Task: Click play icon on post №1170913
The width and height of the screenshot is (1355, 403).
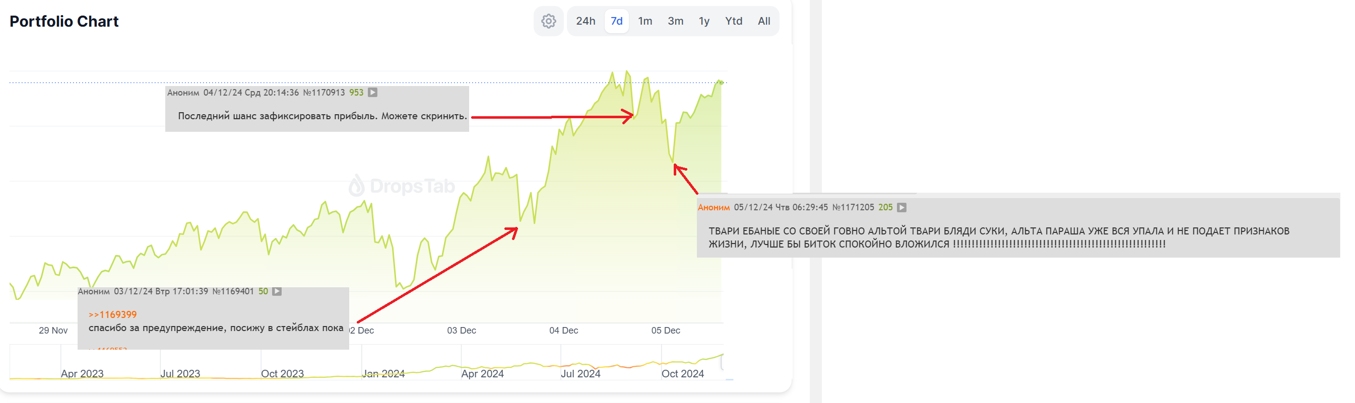Action: click(372, 93)
